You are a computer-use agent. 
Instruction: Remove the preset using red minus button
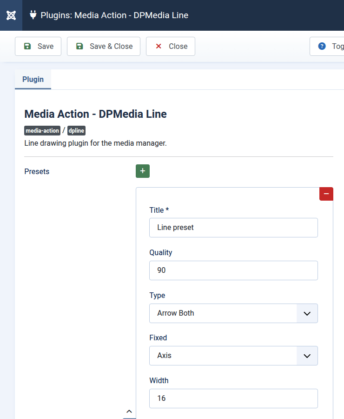tap(326, 194)
